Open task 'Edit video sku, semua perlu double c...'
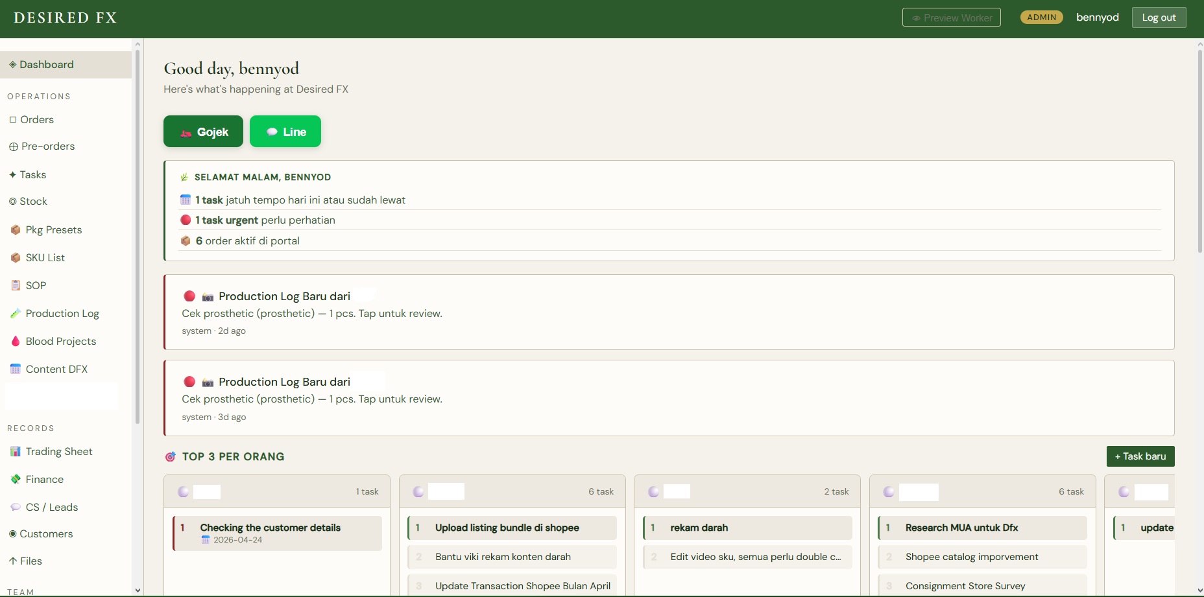Image resolution: width=1204 pixels, height=597 pixels. coord(747,557)
